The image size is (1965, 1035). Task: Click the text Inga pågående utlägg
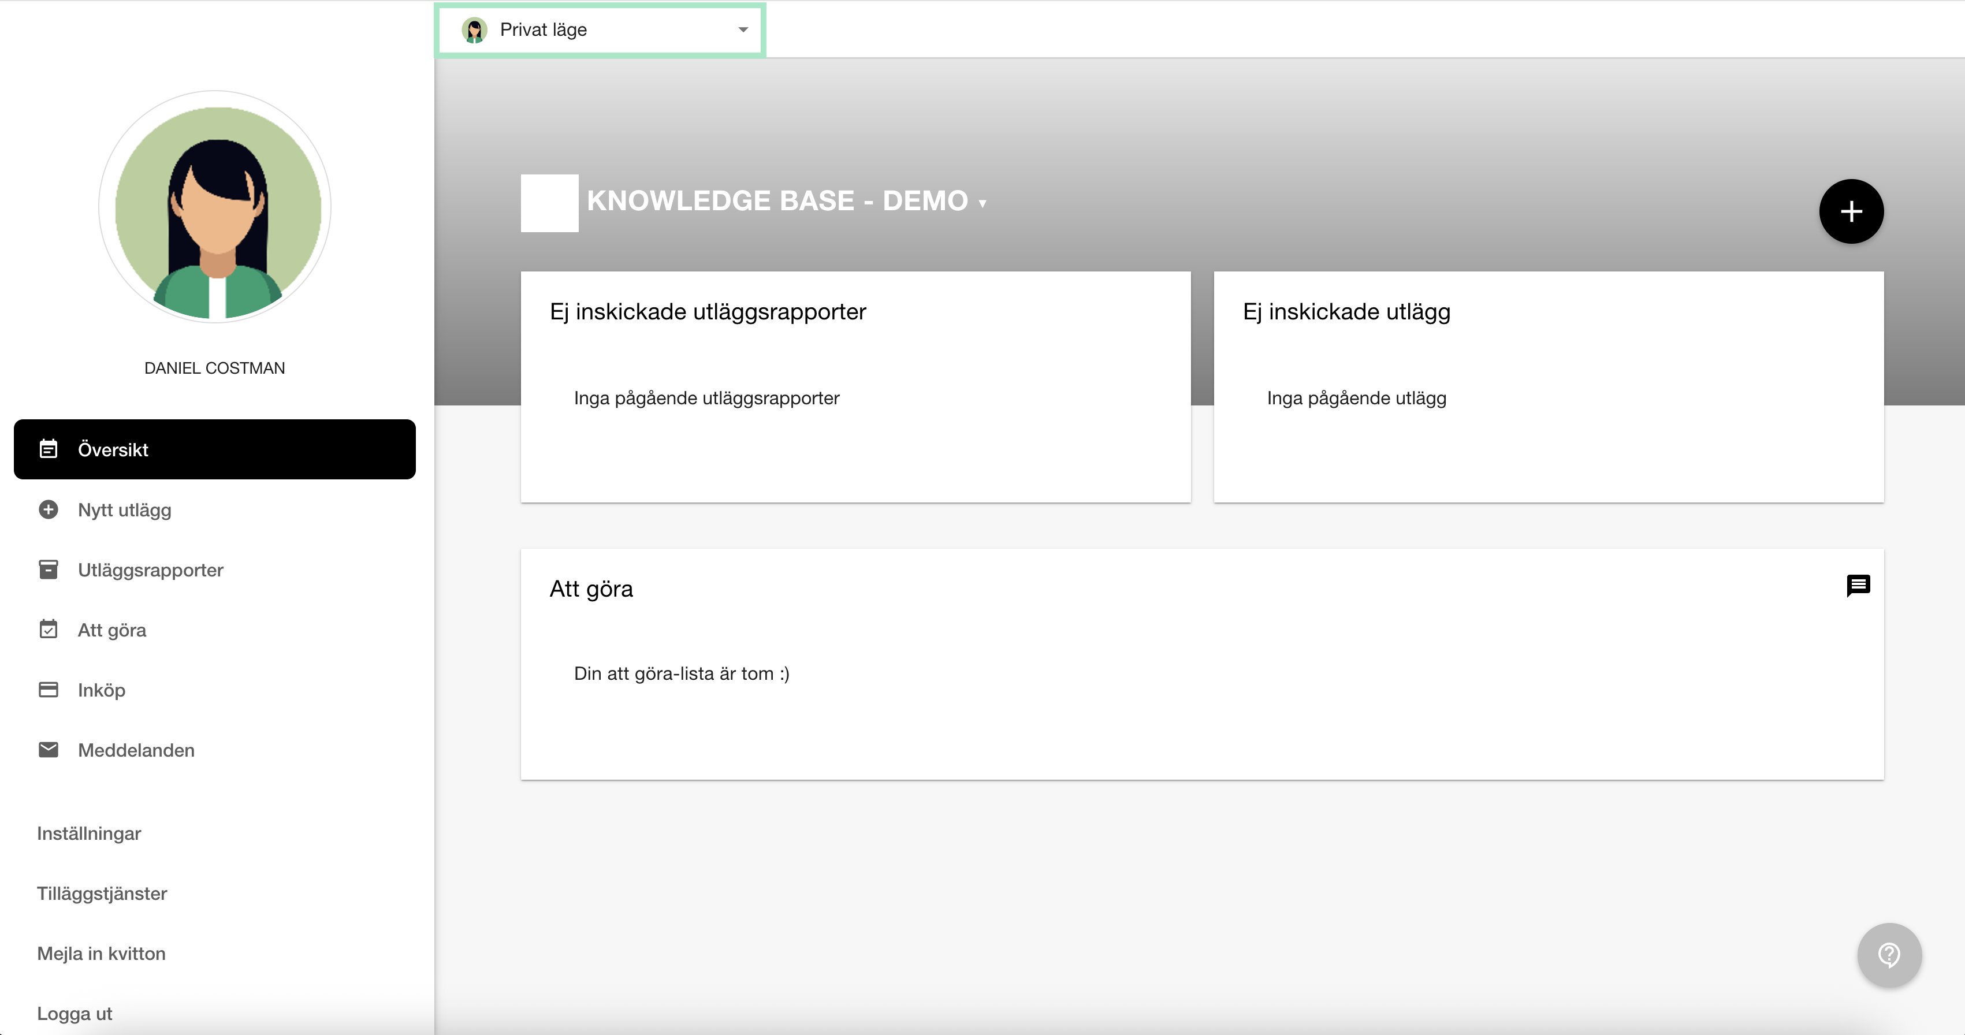click(1356, 398)
